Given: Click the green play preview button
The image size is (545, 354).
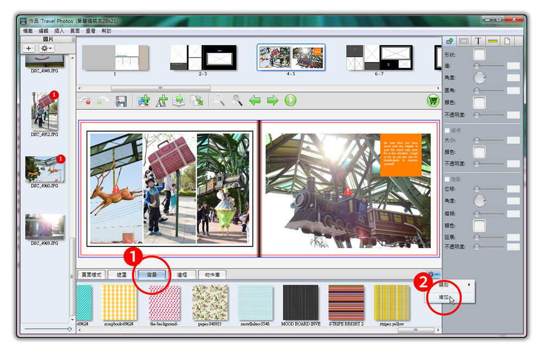Looking at the screenshot, I should tap(290, 100).
